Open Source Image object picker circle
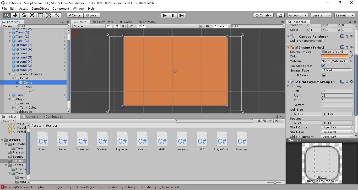 coord(351,52)
